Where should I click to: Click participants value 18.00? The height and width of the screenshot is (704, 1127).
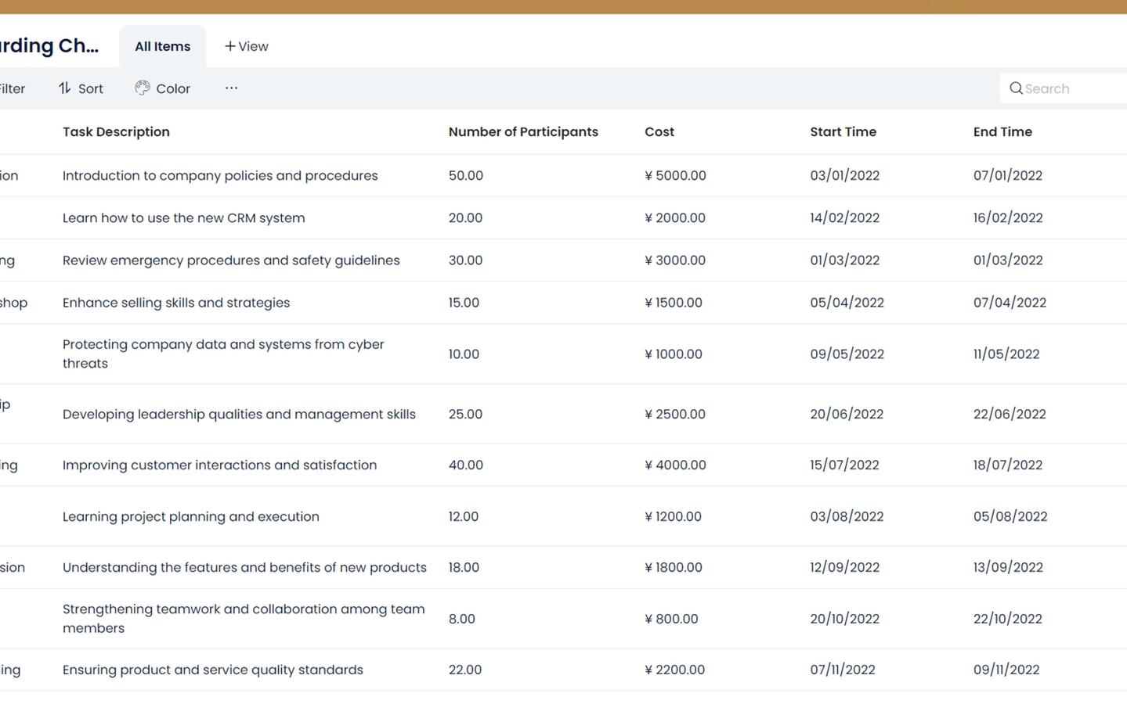pos(464,567)
